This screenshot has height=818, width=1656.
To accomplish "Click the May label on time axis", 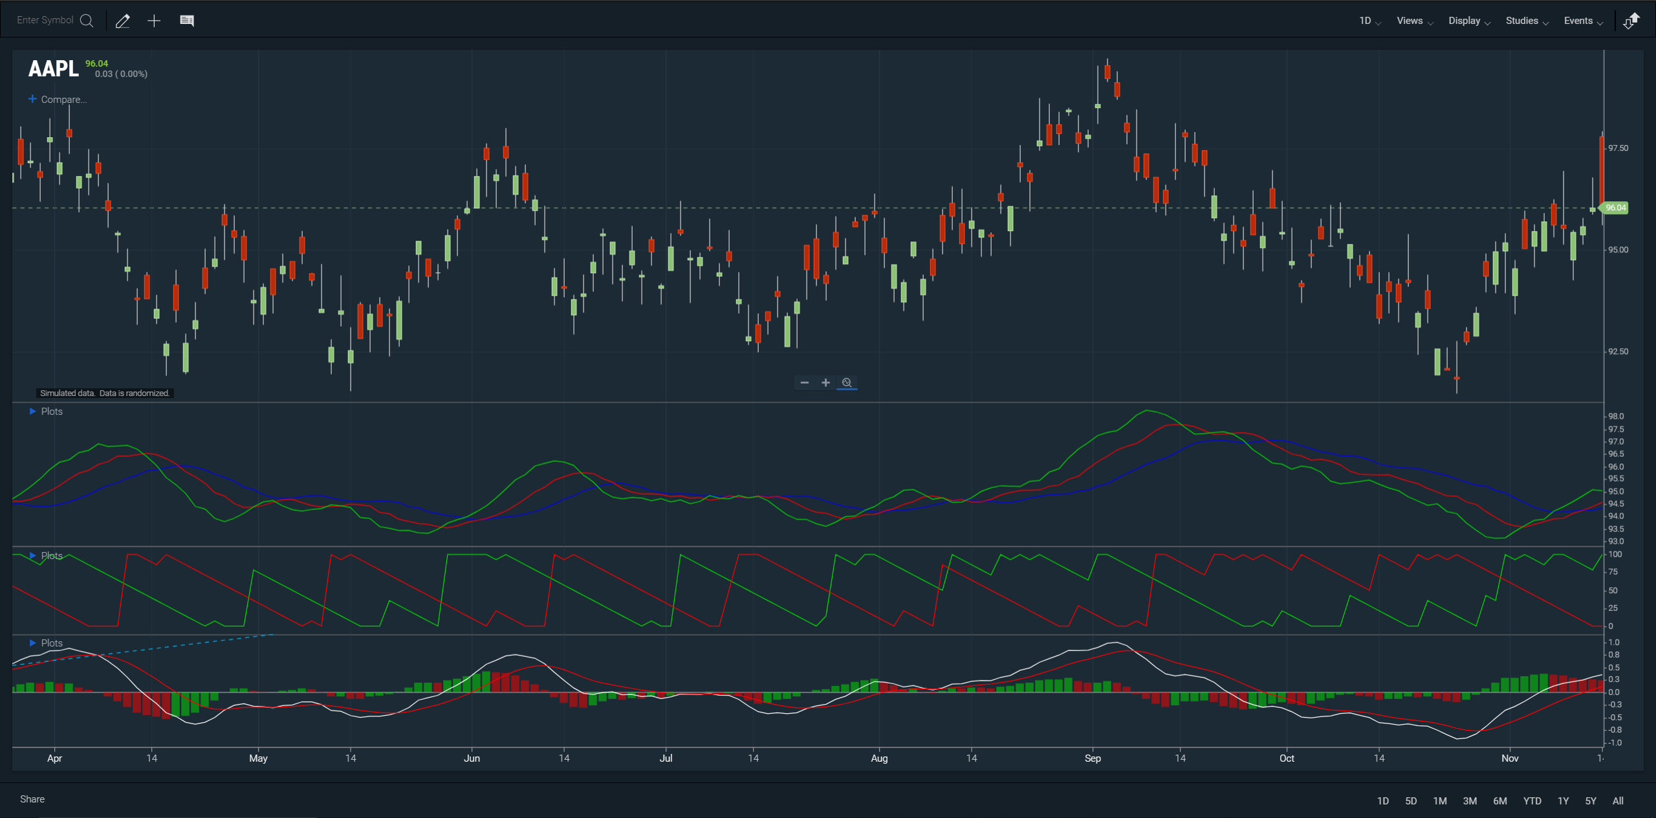I will pyautogui.click(x=258, y=758).
